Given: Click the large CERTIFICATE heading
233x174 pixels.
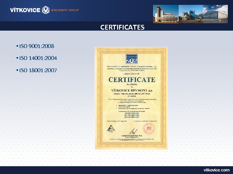Looking at the screenshot, I should tap(132, 80).
